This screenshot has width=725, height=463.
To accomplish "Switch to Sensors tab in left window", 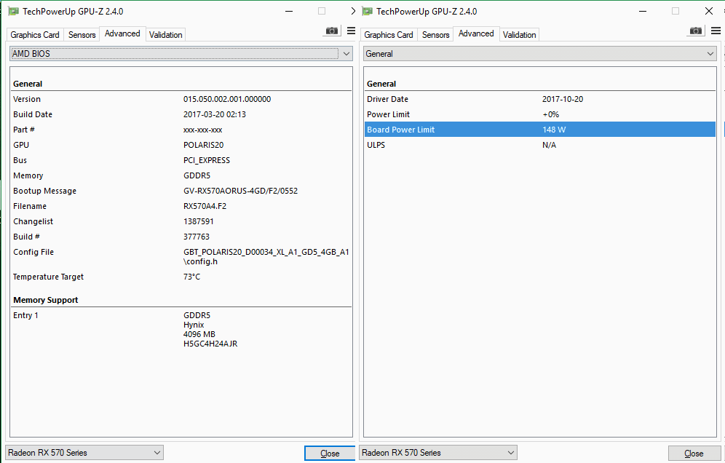I will (82, 35).
